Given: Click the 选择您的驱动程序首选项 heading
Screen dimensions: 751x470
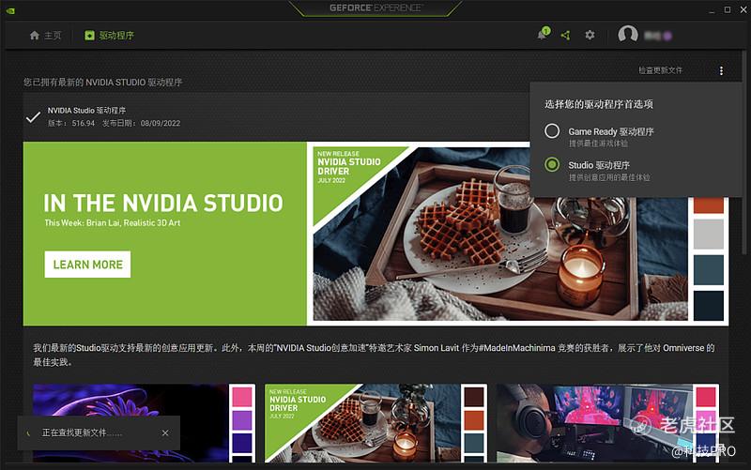Looking at the screenshot, I should (x=599, y=104).
